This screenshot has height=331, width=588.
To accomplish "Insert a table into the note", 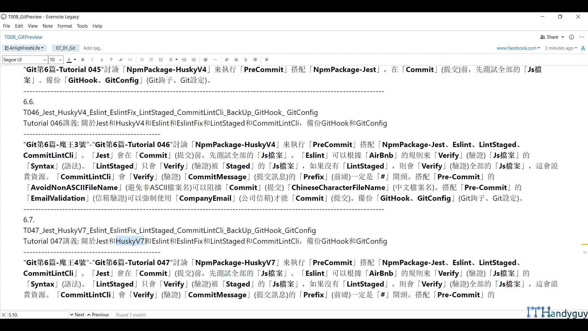I will pos(206,60).
